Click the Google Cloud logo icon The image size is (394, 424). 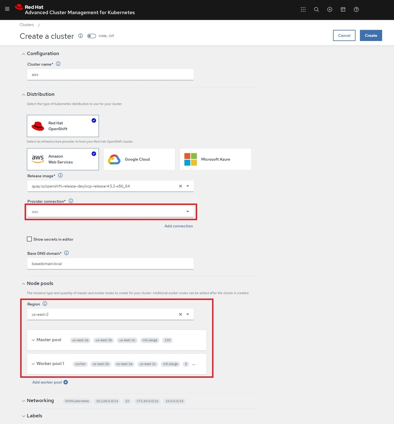tap(114, 159)
